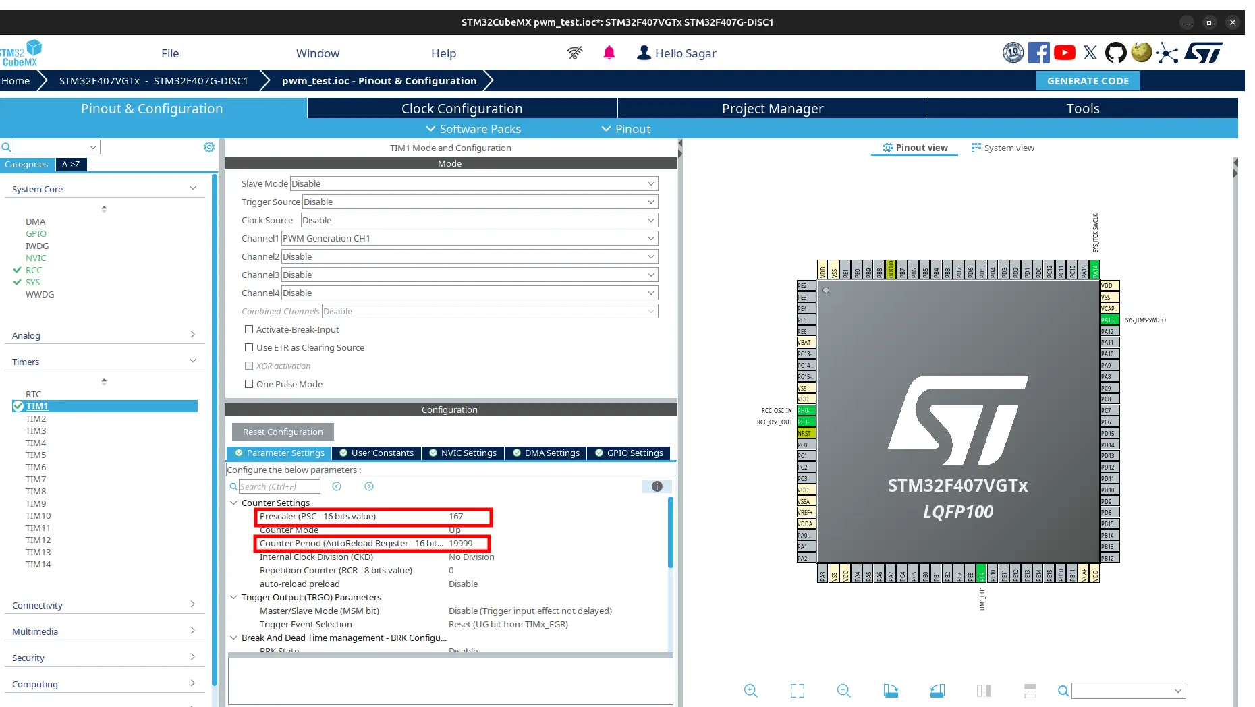The width and height of the screenshot is (1255, 707).
Task: Rotate the chip clockwise
Action: pyautogui.click(x=891, y=691)
